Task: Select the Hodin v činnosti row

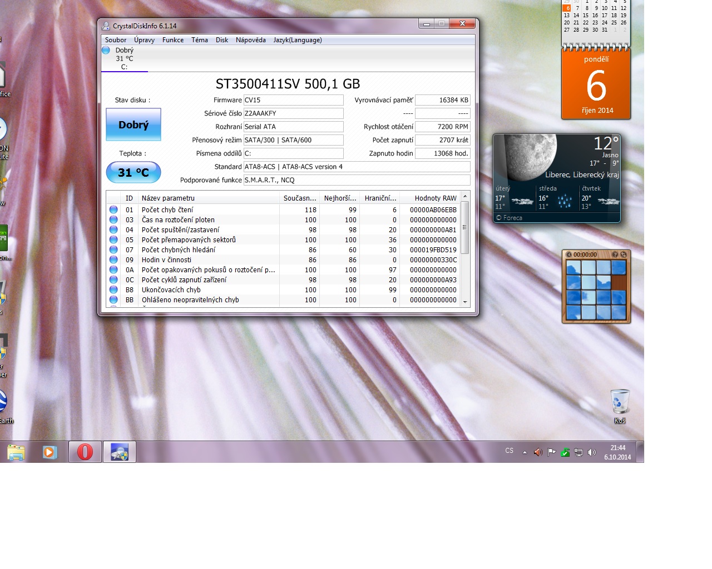Action: coord(283,259)
